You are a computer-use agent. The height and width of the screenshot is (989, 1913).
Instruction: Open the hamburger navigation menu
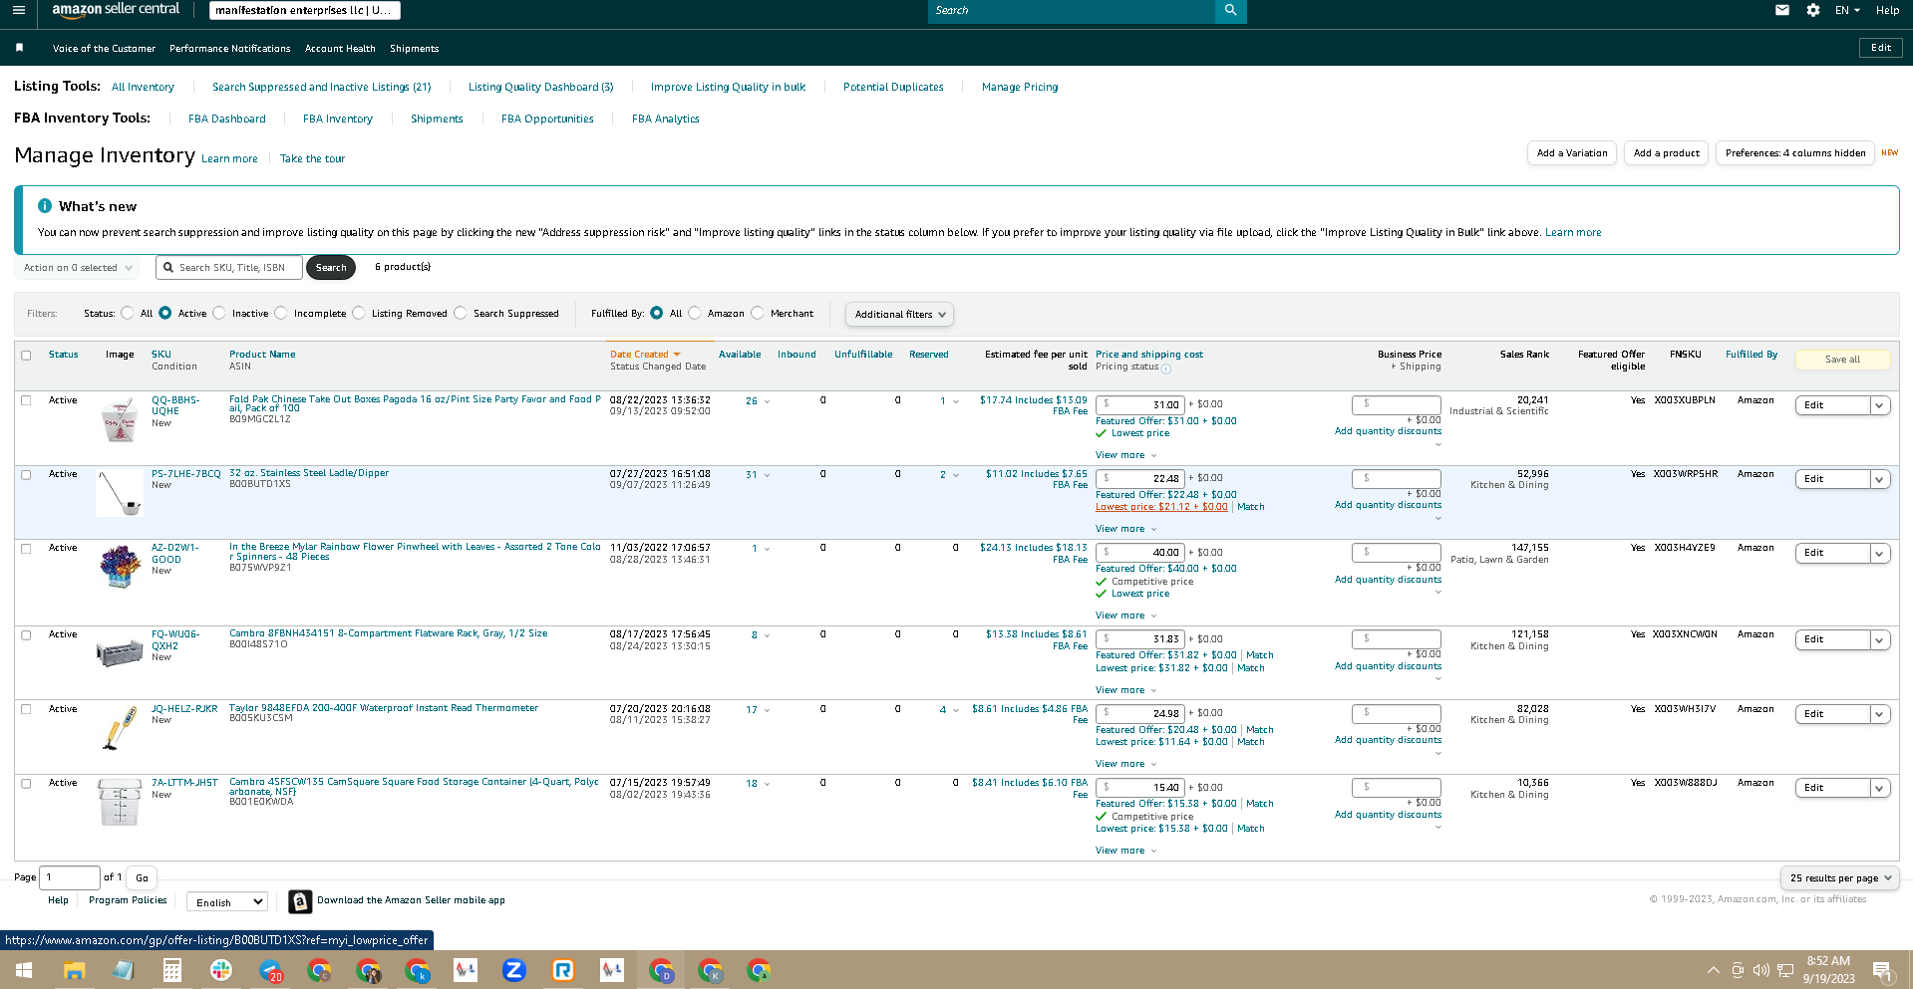pos(18,10)
